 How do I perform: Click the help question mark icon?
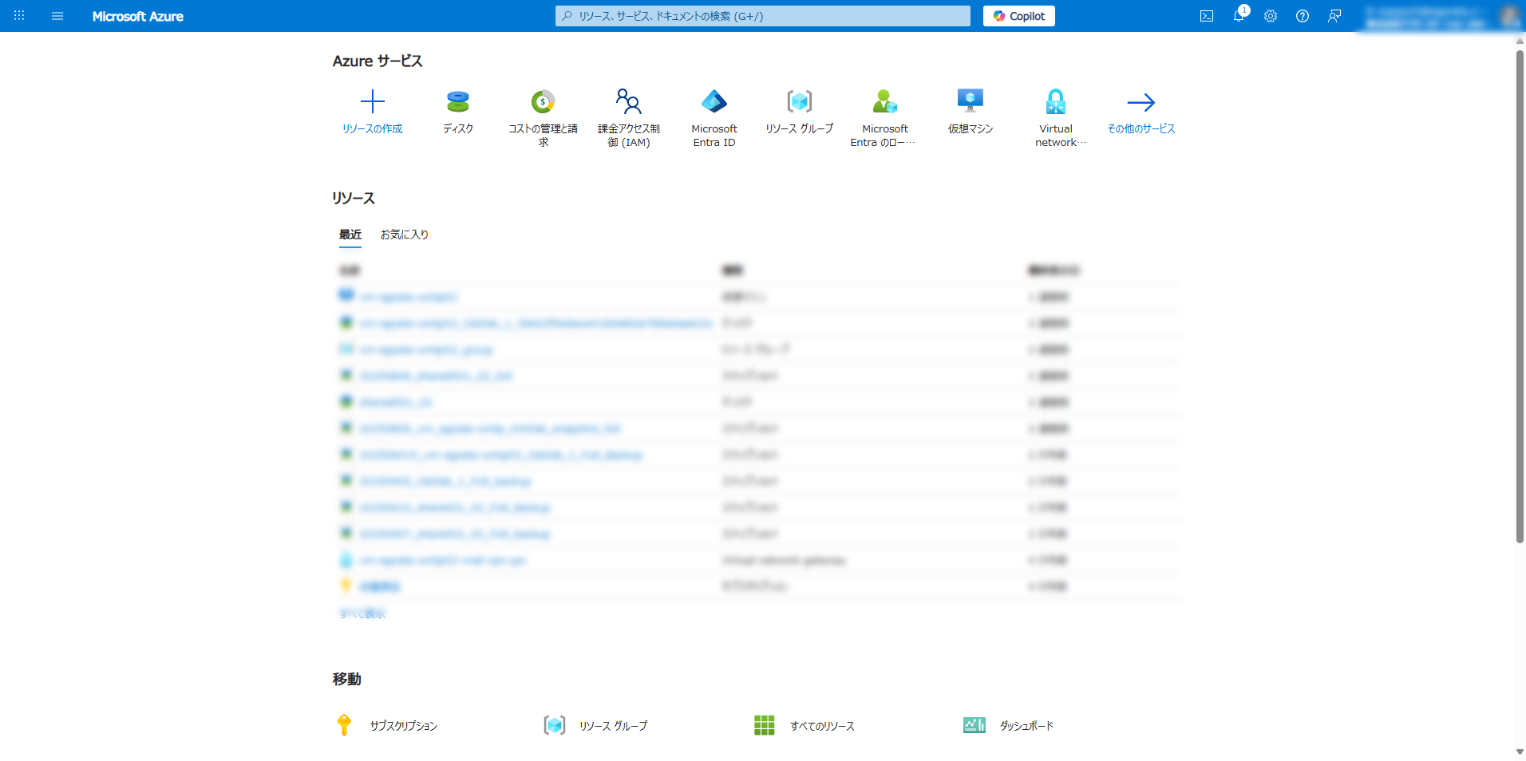click(x=1302, y=16)
